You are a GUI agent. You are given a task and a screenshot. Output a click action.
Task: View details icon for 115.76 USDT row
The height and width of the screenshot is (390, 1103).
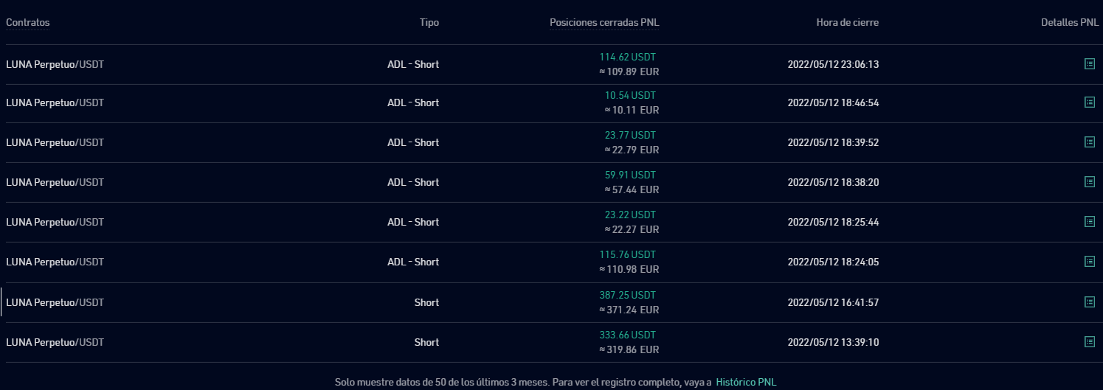(1089, 262)
